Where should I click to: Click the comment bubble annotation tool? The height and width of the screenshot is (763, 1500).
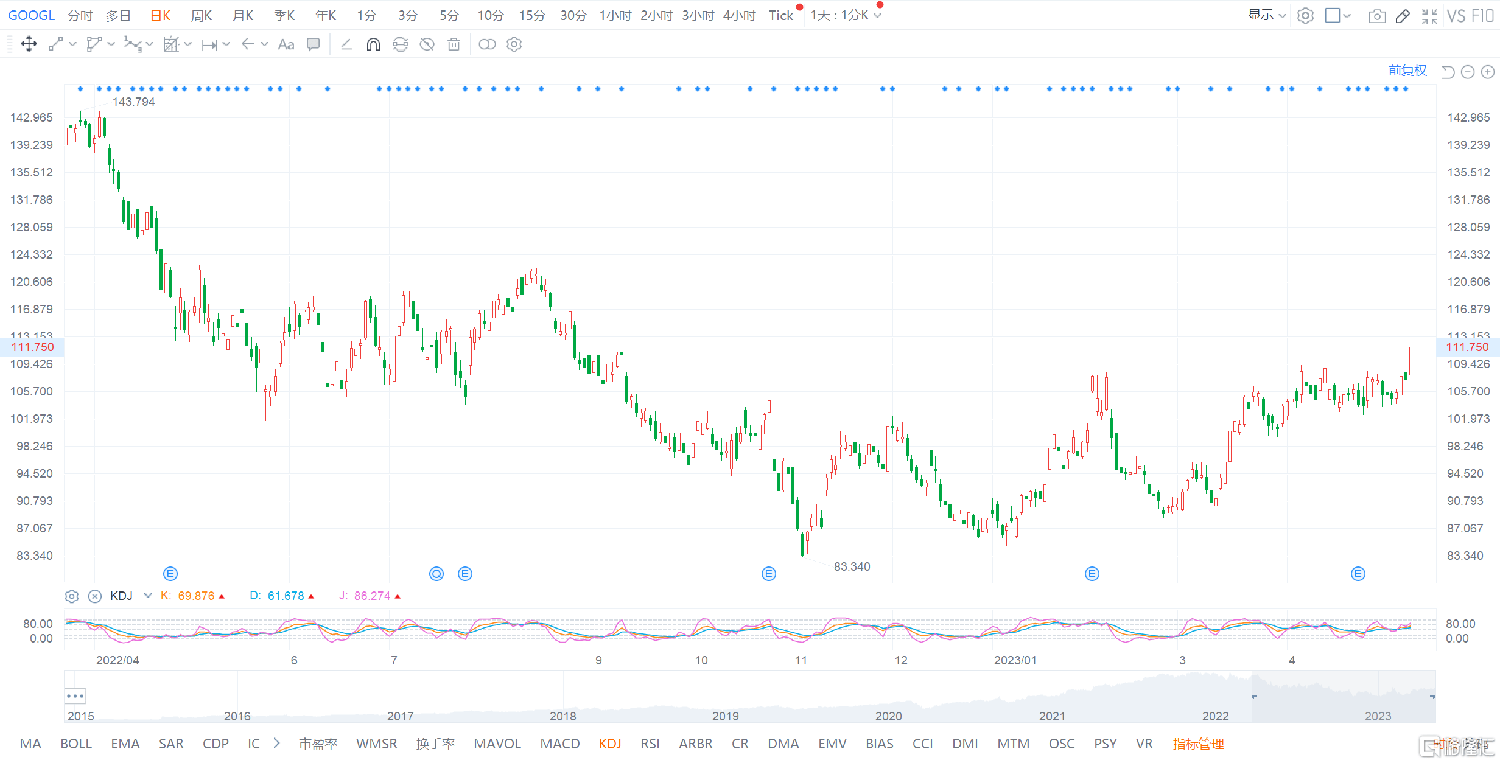point(313,44)
